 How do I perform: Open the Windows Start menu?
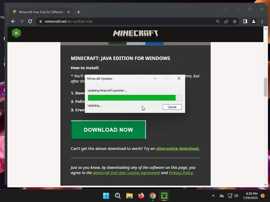coord(106,196)
